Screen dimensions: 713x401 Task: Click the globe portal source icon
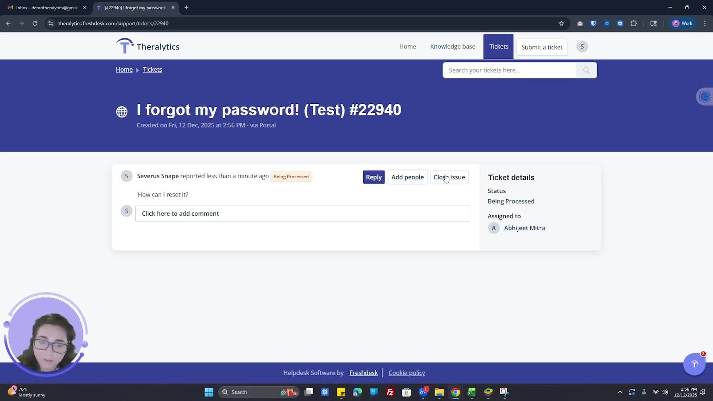tap(122, 111)
